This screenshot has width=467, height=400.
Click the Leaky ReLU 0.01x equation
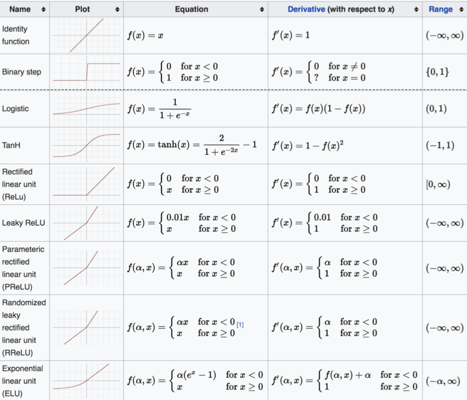pos(182,223)
